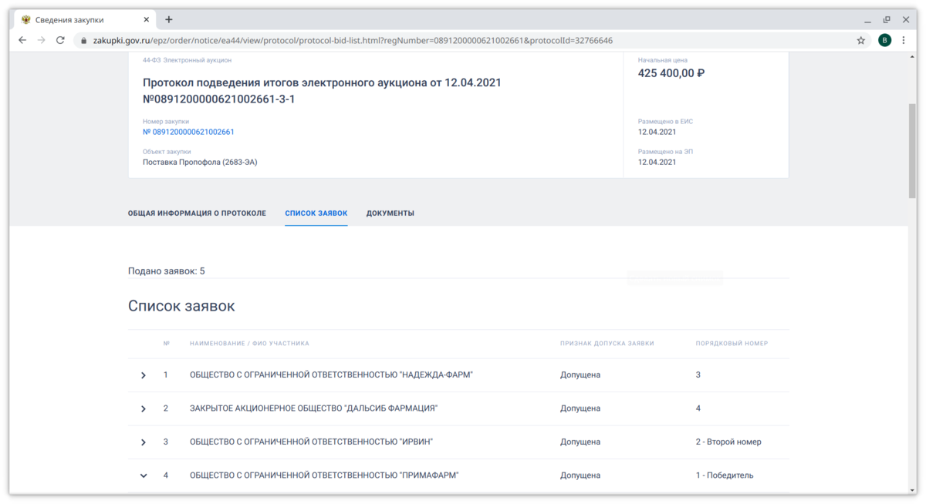Restore the browser window size
926x504 pixels.
[886, 19]
